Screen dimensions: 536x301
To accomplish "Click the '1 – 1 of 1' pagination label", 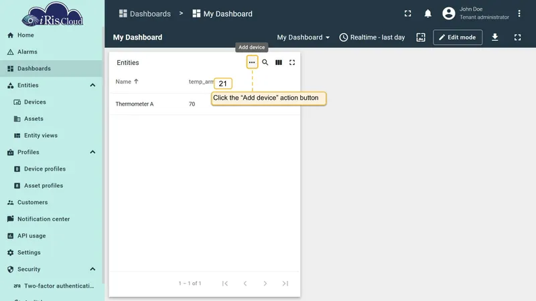I will point(190,283).
